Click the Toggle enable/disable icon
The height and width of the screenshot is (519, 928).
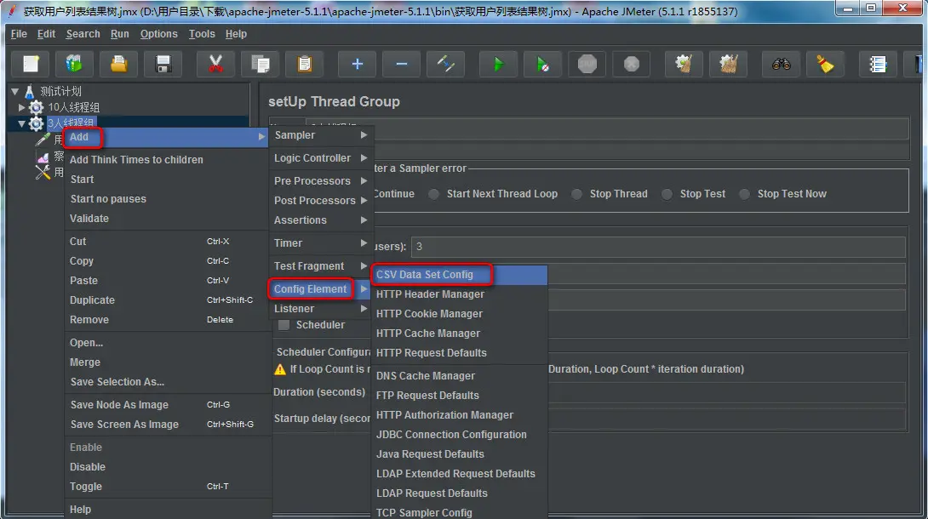point(445,64)
